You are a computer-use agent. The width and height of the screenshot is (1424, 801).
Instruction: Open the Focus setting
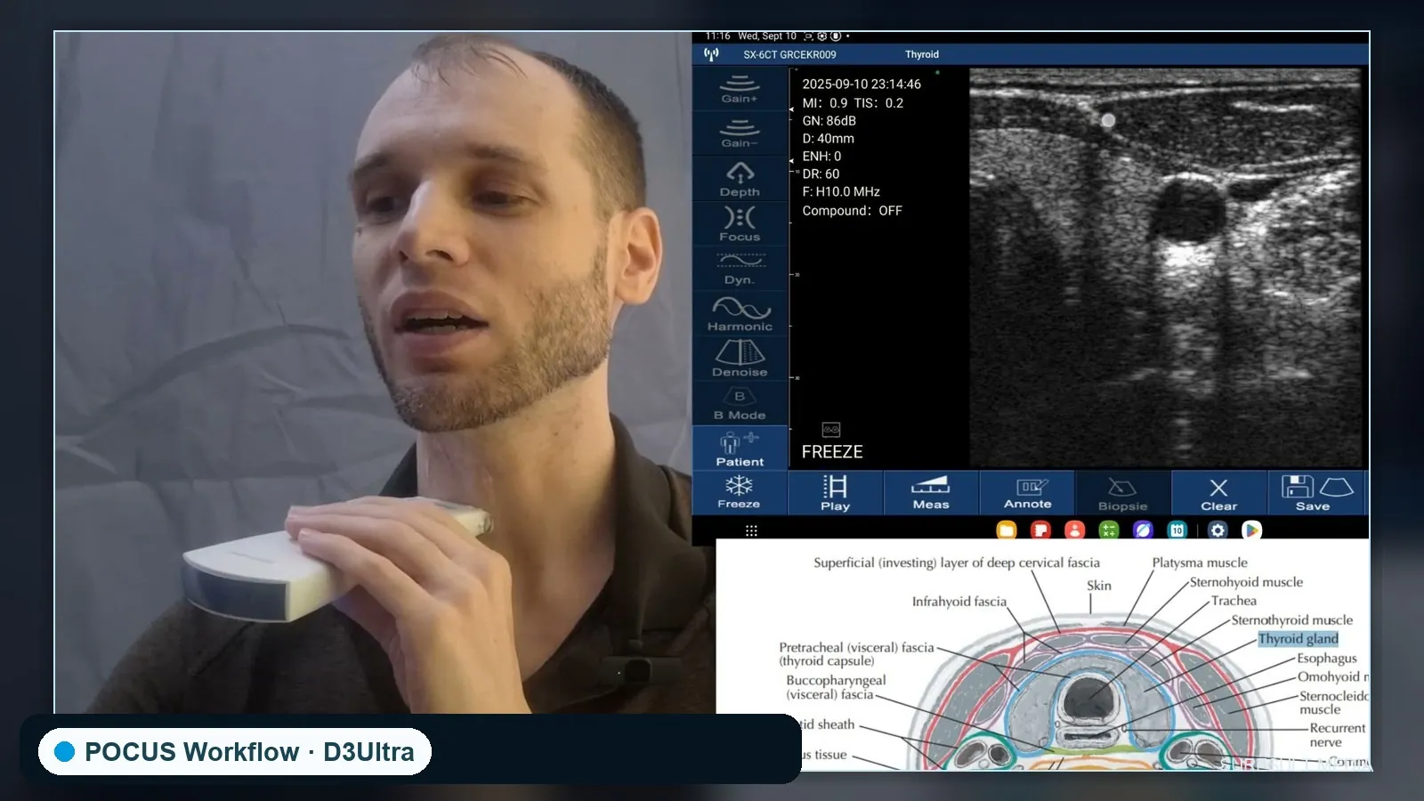[x=740, y=224]
